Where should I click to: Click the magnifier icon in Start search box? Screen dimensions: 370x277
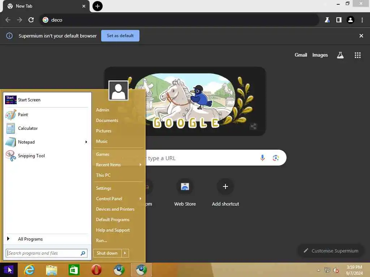(x=83, y=253)
